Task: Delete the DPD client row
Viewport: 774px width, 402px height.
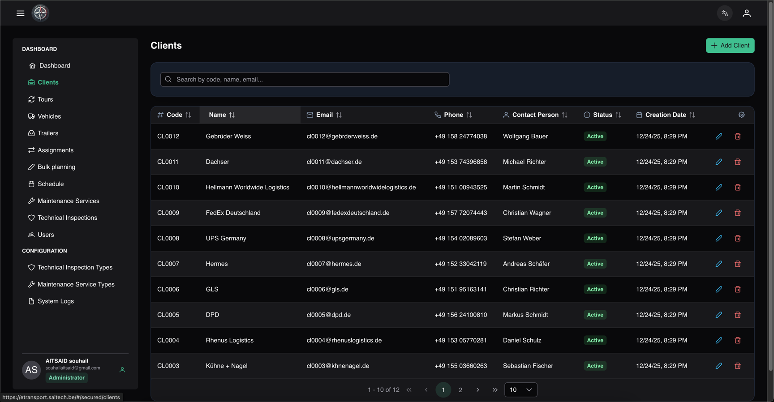Action: (x=738, y=315)
